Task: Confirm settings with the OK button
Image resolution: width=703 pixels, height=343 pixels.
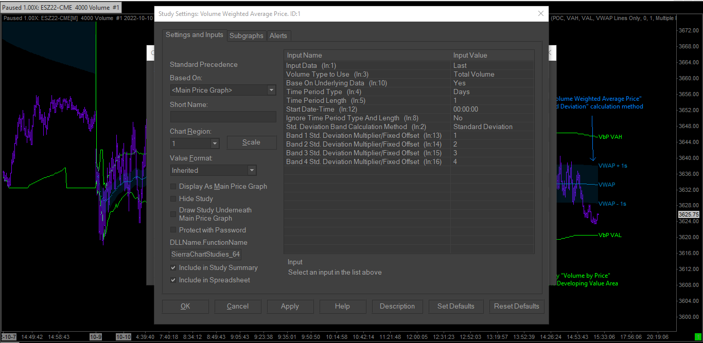Action: click(185, 306)
